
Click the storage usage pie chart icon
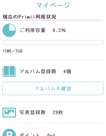click(9, 30)
